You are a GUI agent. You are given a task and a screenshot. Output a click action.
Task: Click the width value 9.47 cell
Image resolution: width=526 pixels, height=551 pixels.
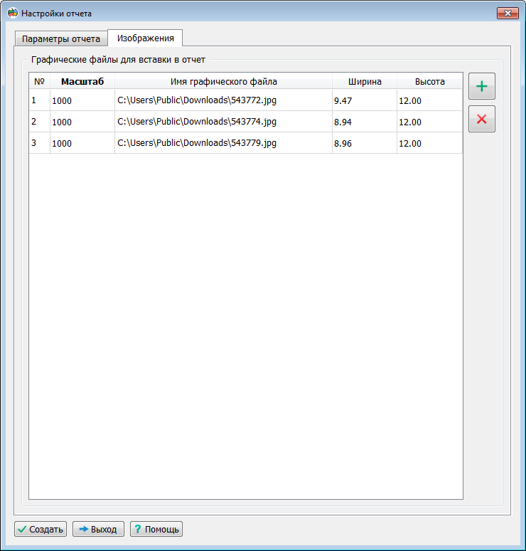(x=364, y=100)
